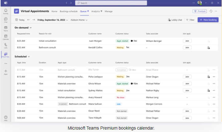Switch to the Analytics tab

tap(97, 11)
